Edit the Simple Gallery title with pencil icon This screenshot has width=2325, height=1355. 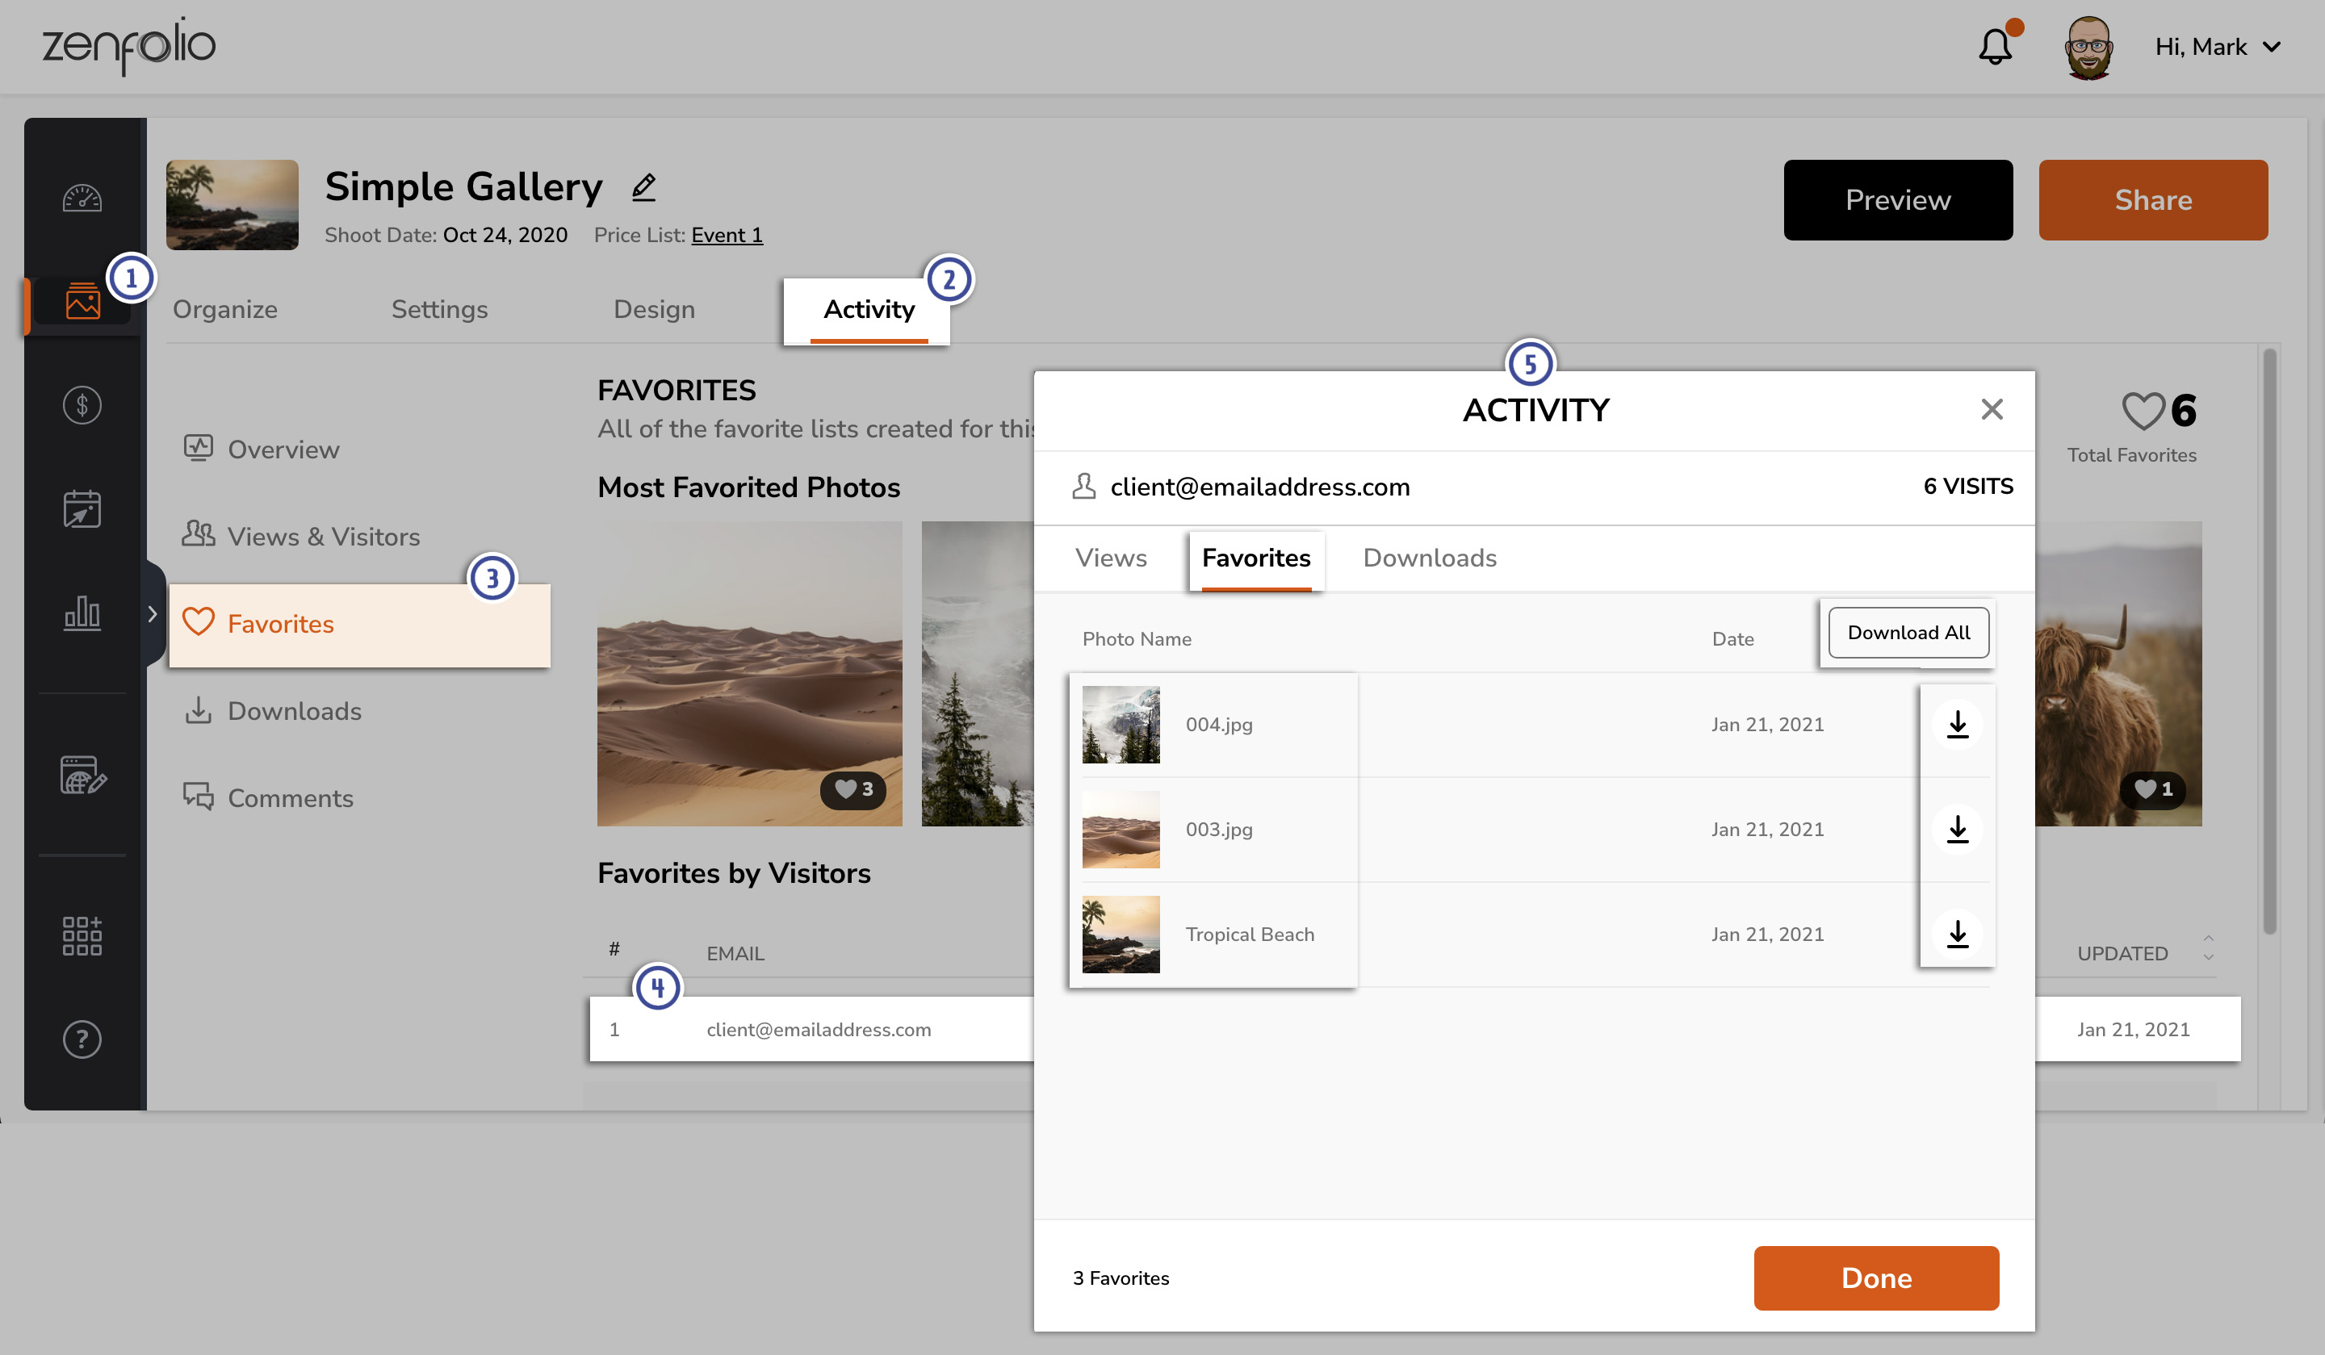click(x=643, y=186)
